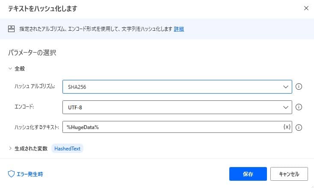
Task: Click the encoding dropdown arrow
Action: coord(286,107)
